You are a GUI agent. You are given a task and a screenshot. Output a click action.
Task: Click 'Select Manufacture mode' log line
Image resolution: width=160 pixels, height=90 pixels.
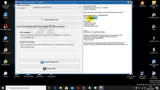pyautogui.click(x=91, y=26)
